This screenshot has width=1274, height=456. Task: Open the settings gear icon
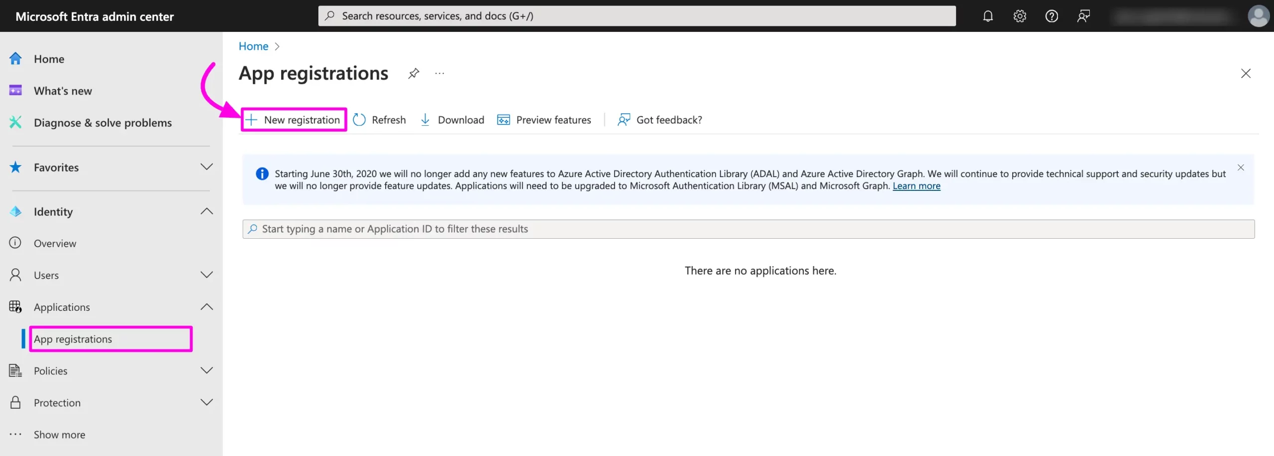[1020, 16]
